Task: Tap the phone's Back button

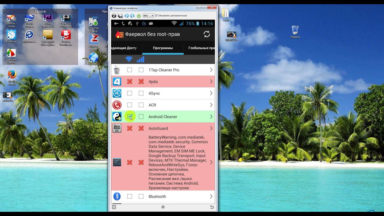Action: click(x=212, y=207)
